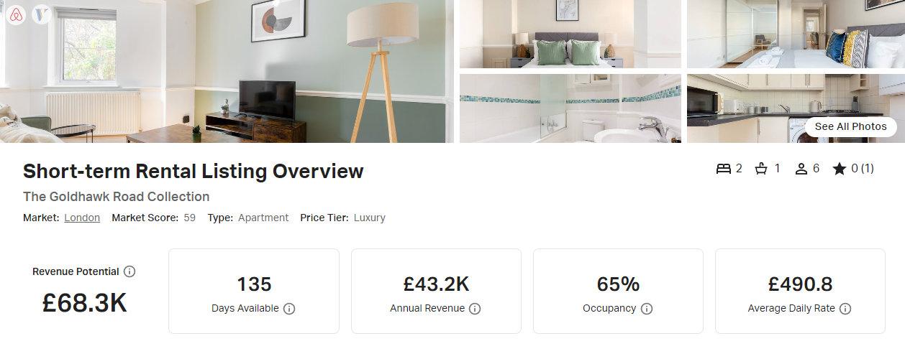Open the bathroom photo thumbnail

(570, 108)
